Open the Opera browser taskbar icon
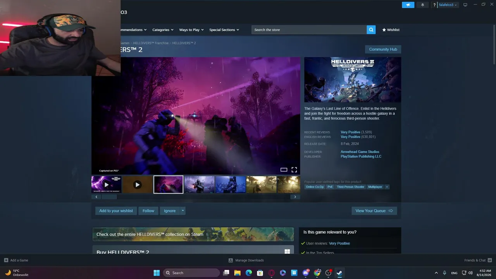496x279 pixels. [x=271, y=273]
